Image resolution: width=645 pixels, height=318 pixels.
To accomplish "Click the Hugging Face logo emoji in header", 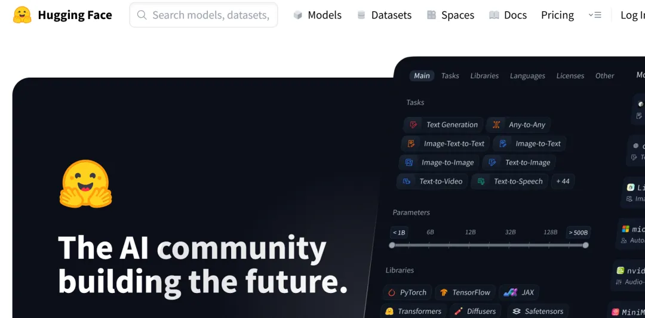I will pos(22,15).
